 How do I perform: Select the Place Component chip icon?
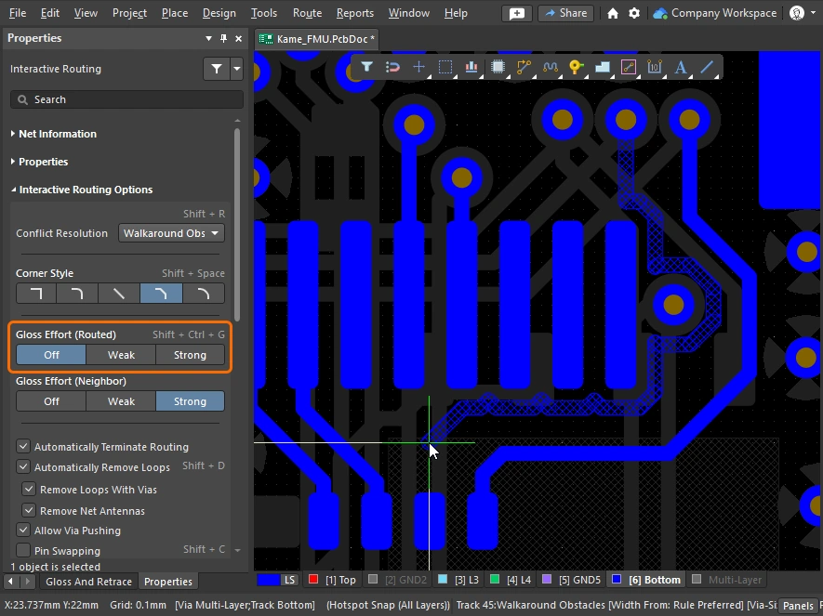(x=498, y=67)
